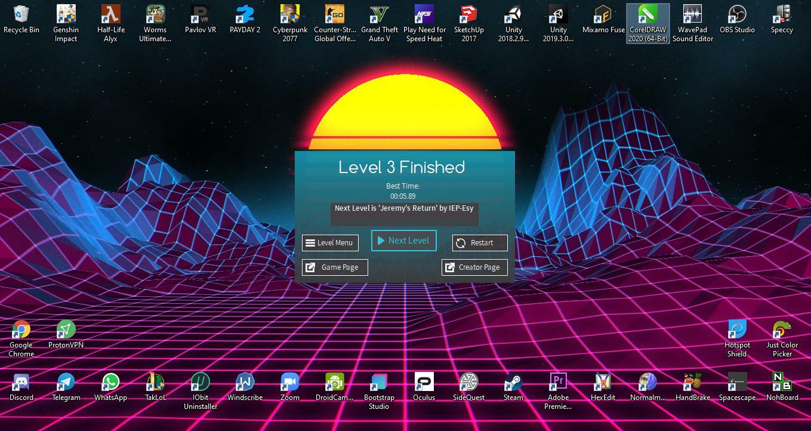
Task: Click the Discord desktop icon
Action: [x=21, y=383]
